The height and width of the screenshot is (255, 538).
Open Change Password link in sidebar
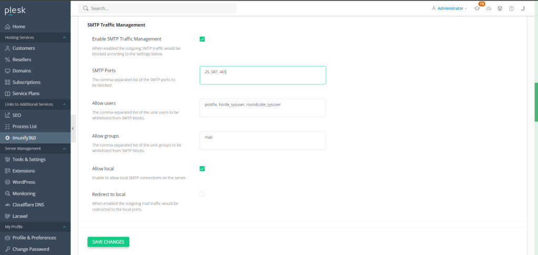coord(30,249)
